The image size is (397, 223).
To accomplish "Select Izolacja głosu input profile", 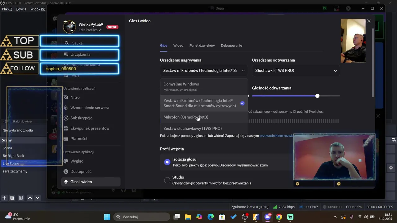I will point(167,162).
